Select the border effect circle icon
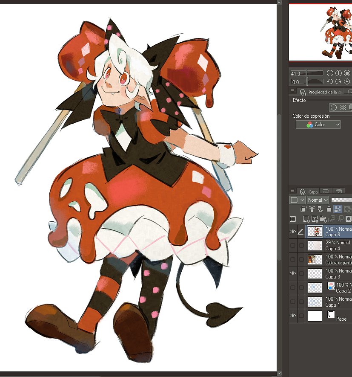The image size is (352, 377). [x=334, y=107]
